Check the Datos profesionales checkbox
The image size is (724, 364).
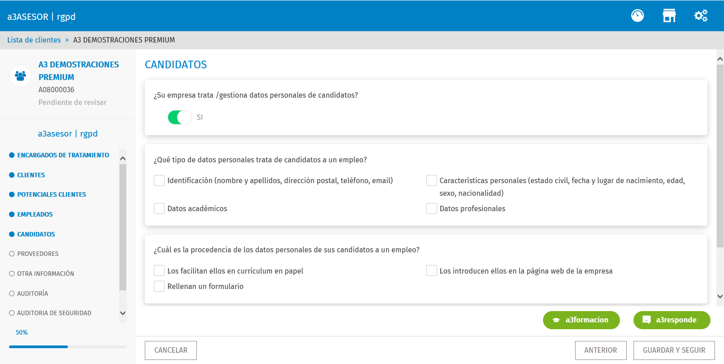(x=432, y=208)
